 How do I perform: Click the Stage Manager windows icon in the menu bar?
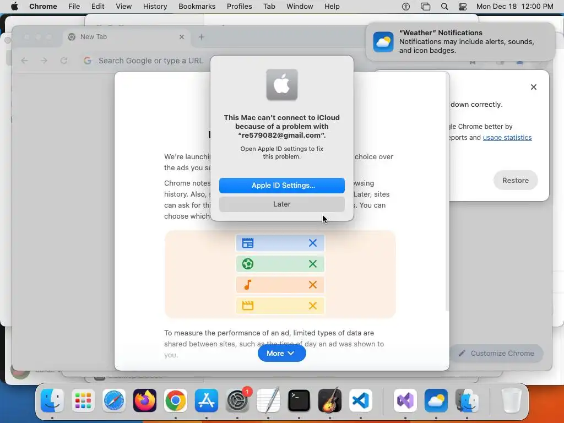pos(425,7)
